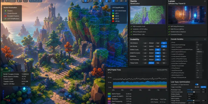This screenshot has width=208, height=104.
Task: Toggle rotation snapping icon
Action: pos(107,1)
